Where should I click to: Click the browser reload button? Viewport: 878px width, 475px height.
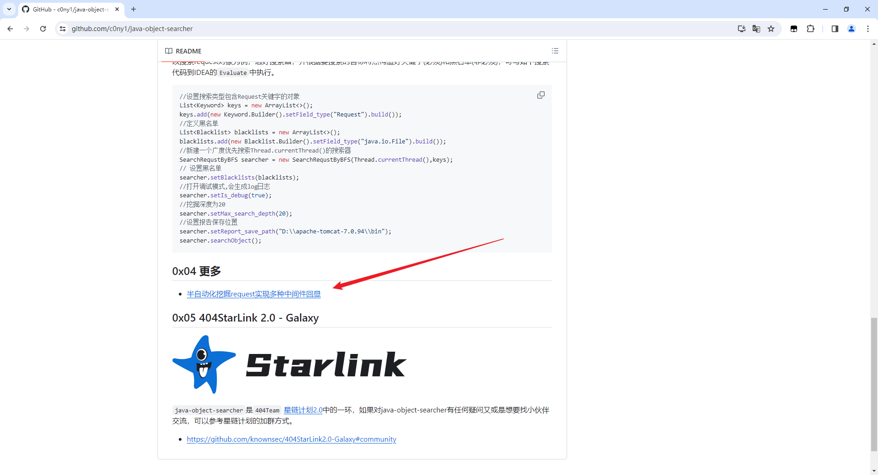pos(43,29)
